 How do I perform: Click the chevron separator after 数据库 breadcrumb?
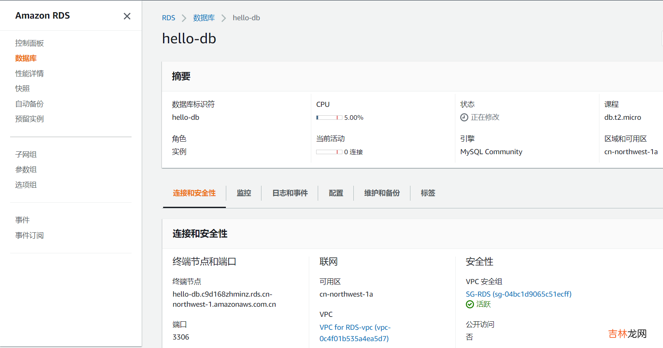(223, 18)
